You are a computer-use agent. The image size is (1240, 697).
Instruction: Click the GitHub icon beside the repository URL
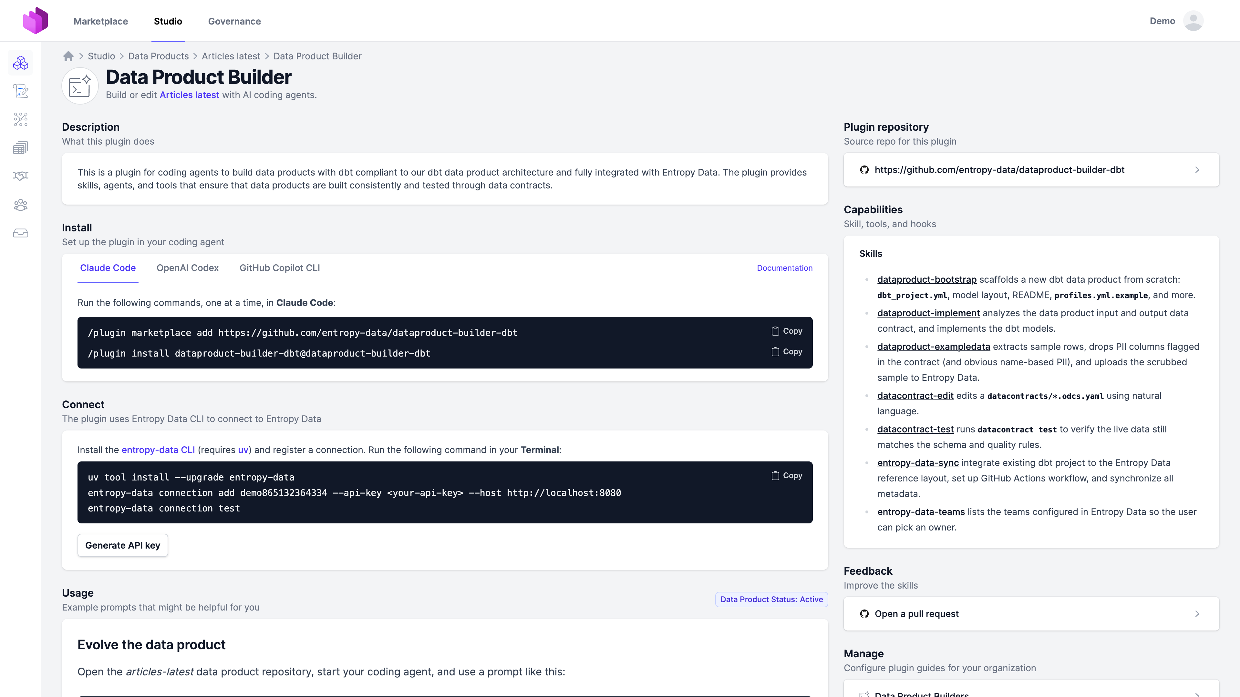[x=864, y=170]
